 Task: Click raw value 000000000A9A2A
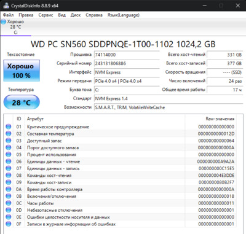[216, 162]
